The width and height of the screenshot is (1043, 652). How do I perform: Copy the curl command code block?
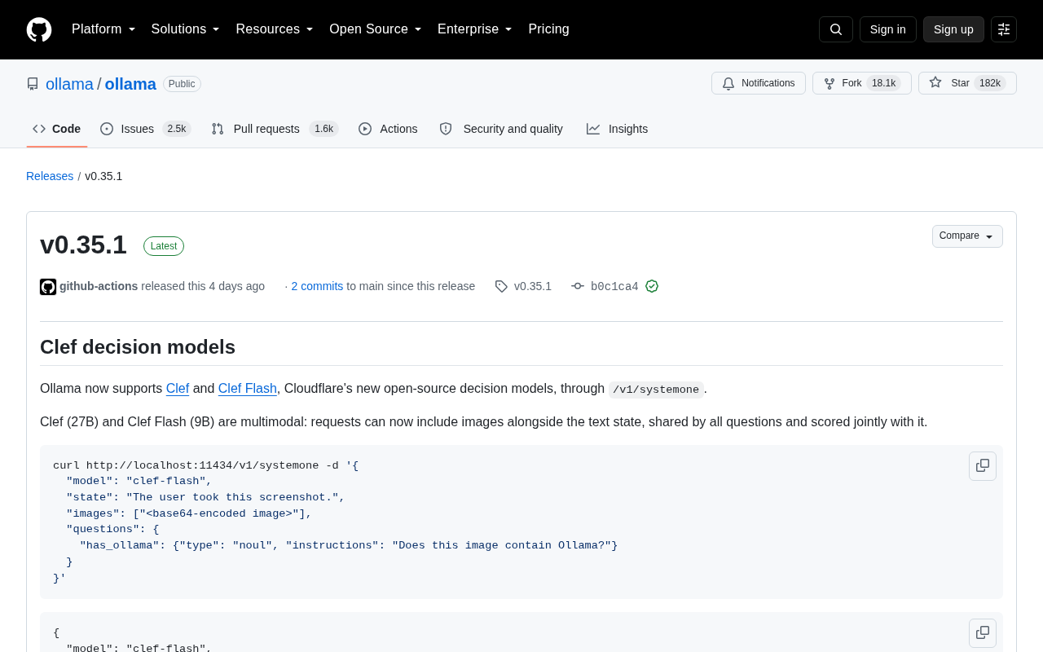click(983, 466)
